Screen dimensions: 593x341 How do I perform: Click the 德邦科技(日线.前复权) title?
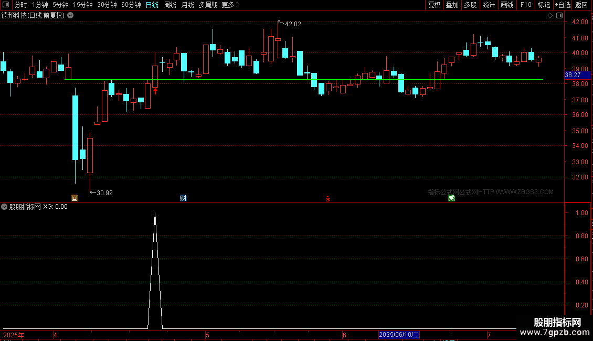pyautogui.click(x=33, y=16)
